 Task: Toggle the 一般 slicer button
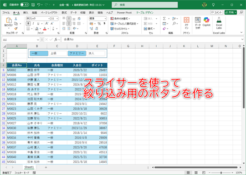[x=39, y=53]
